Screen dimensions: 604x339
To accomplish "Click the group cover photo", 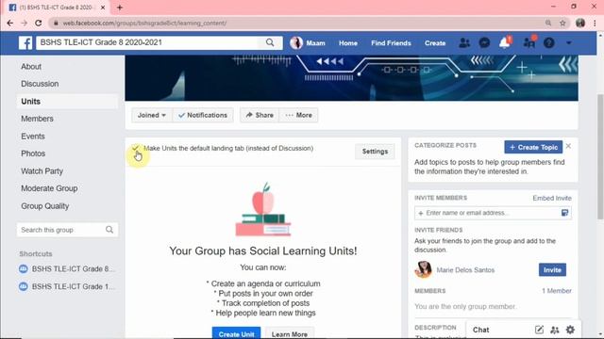I will click(x=351, y=78).
